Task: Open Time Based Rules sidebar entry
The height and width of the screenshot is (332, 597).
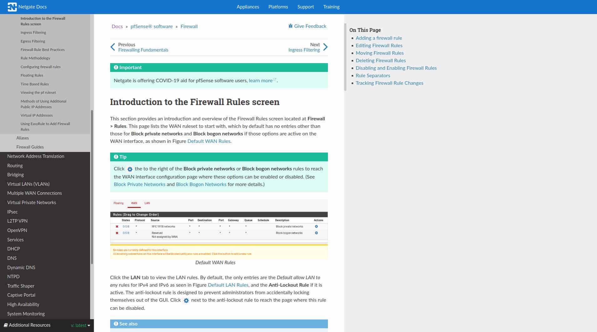Action: pos(35,84)
